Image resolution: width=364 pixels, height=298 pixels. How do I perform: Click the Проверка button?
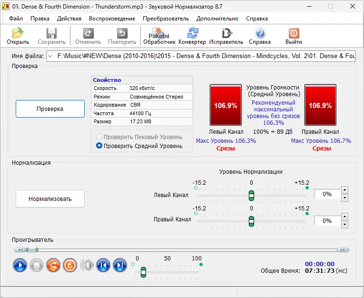[50, 109]
